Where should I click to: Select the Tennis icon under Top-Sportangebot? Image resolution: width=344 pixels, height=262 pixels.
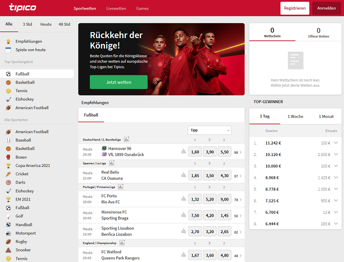[8, 91]
